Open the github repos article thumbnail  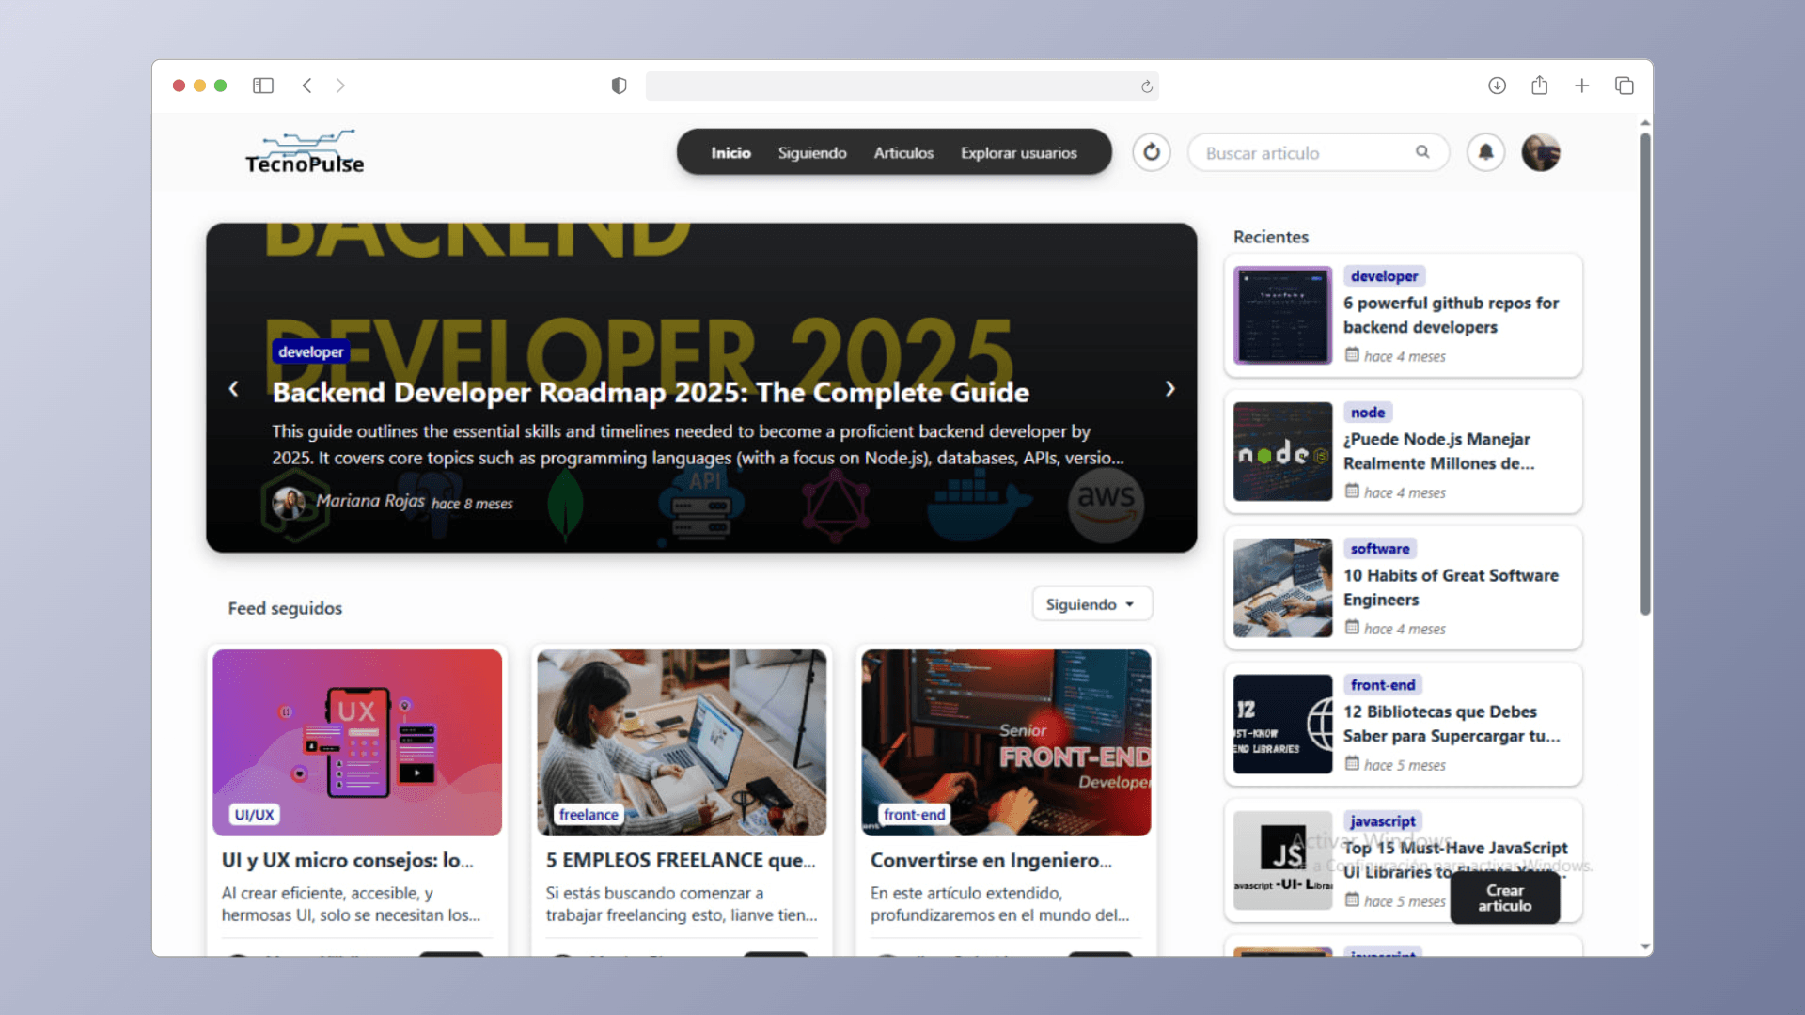coord(1282,315)
